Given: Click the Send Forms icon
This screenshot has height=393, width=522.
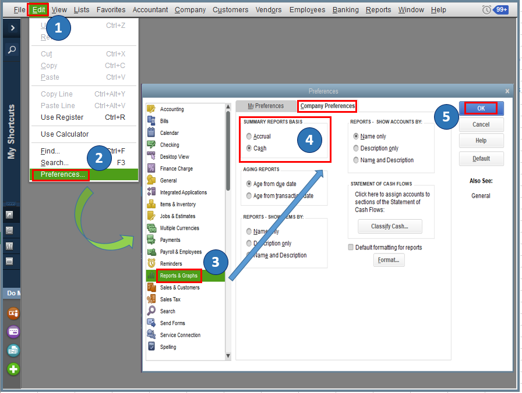Looking at the screenshot, I should pyautogui.click(x=151, y=323).
